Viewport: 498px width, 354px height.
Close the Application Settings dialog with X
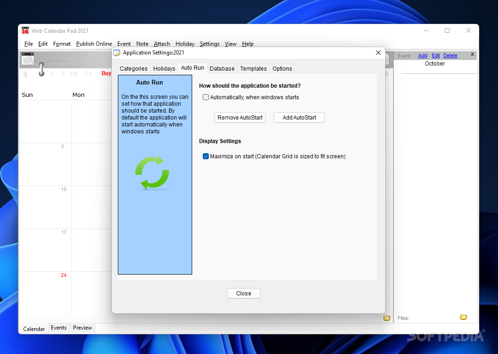tap(378, 52)
